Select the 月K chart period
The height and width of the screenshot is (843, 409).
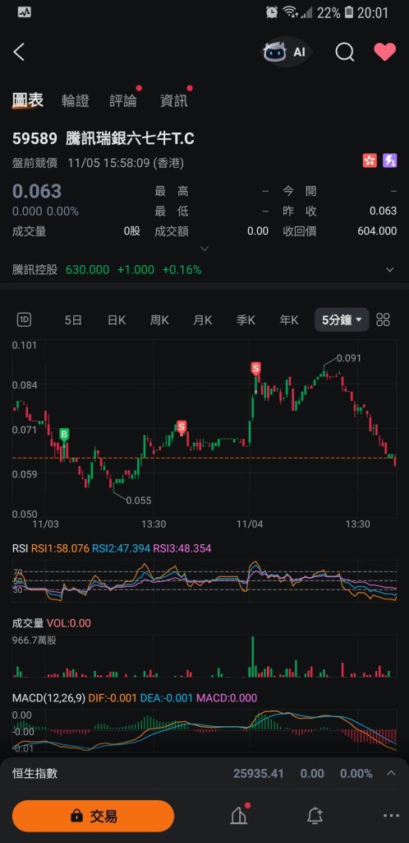tap(203, 320)
